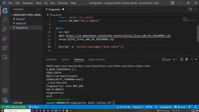Open notifications bell in status bar

(195, 107)
